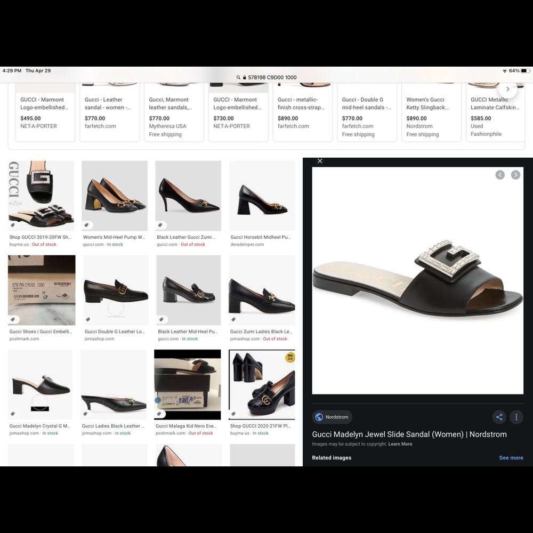Open Gucci Leather sandal $770.00 farfetch card
This screenshot has width=533, height=533.
[109, 112]
